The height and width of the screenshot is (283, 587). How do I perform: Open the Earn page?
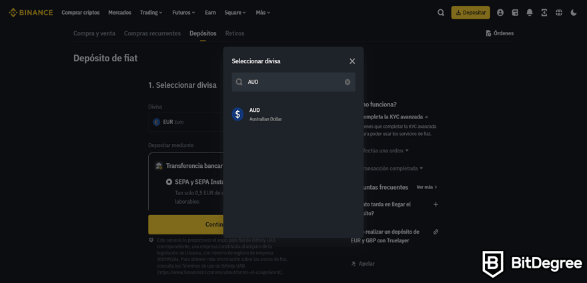click(x=210, y=13)
